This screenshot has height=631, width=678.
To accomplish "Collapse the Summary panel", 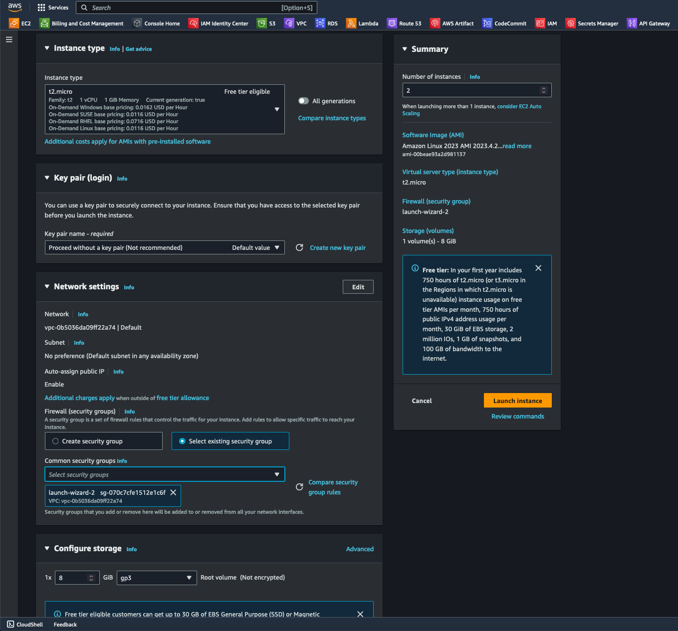I will [405, 49].
